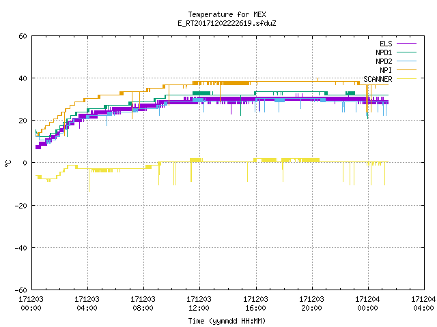Click the 171203 12:00 time axis label
Screen dimensions: 437x327
[199, 303]
